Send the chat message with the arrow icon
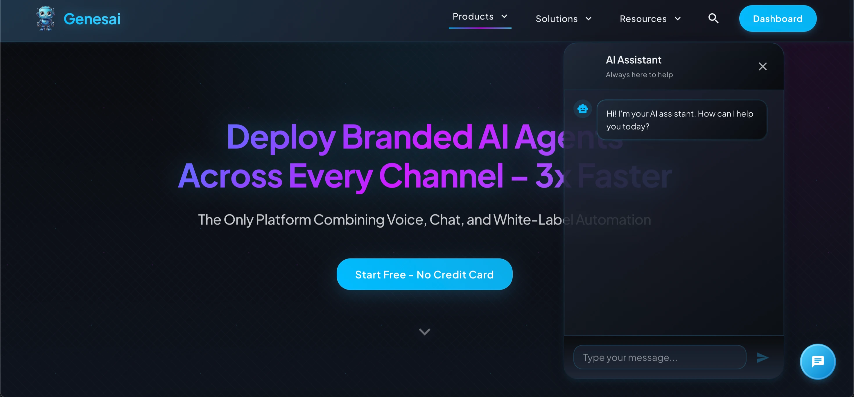The width and height of the screenshot is (854, 397). coord(762,358)
